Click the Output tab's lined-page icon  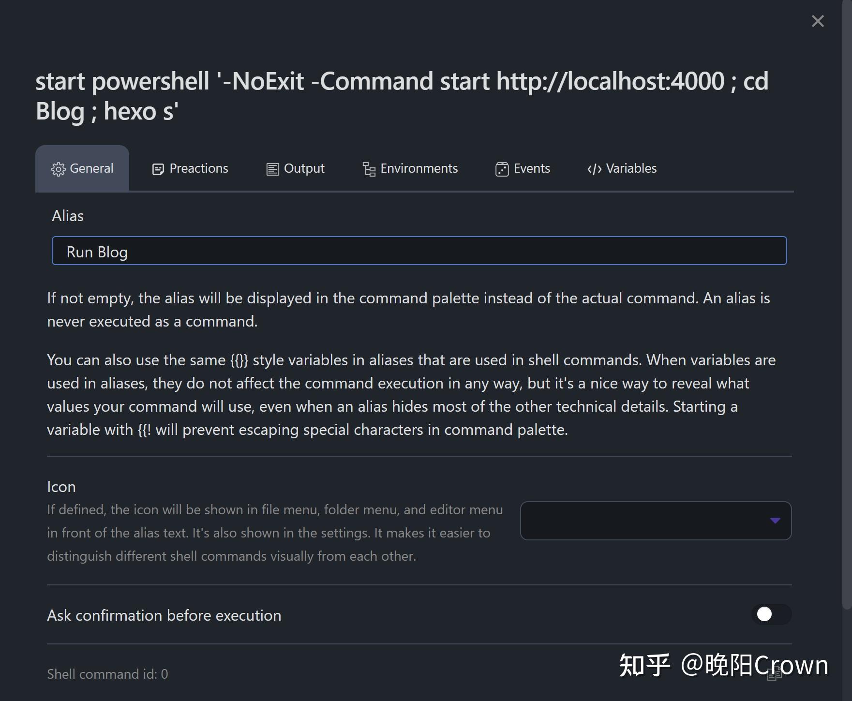273,169
